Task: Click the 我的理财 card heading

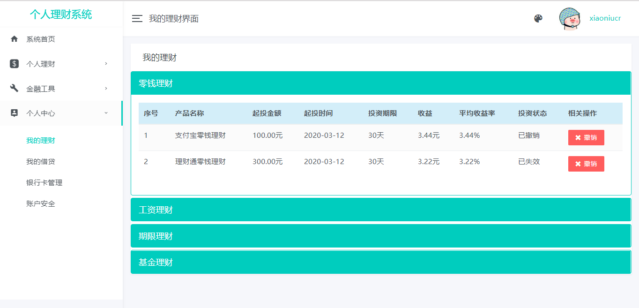Action: click(x=160, y=58)
